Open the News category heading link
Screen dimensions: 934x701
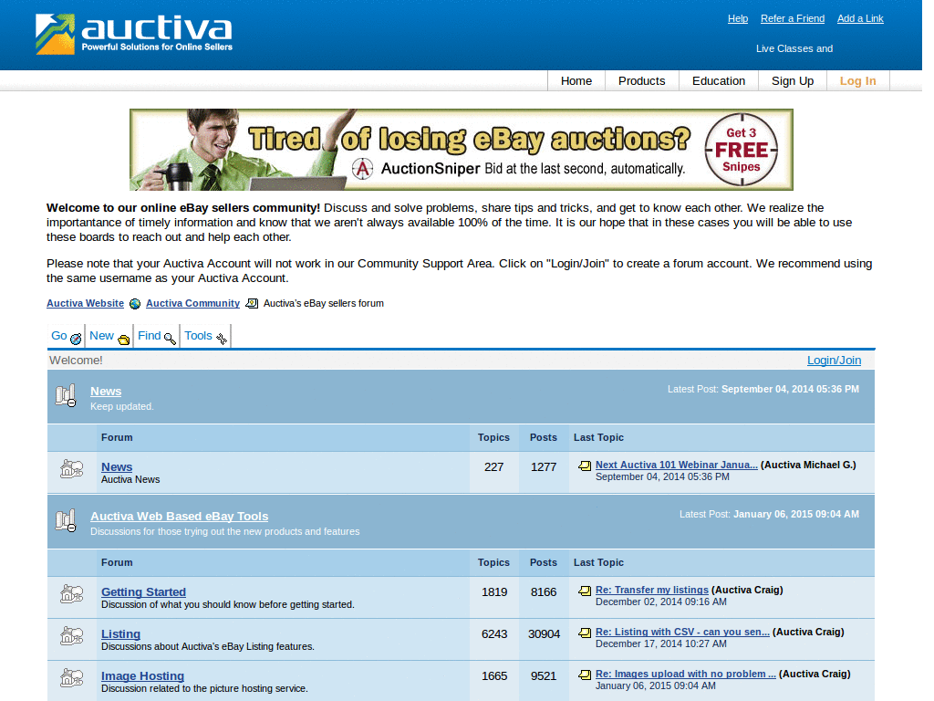click(x=106, y=392)
